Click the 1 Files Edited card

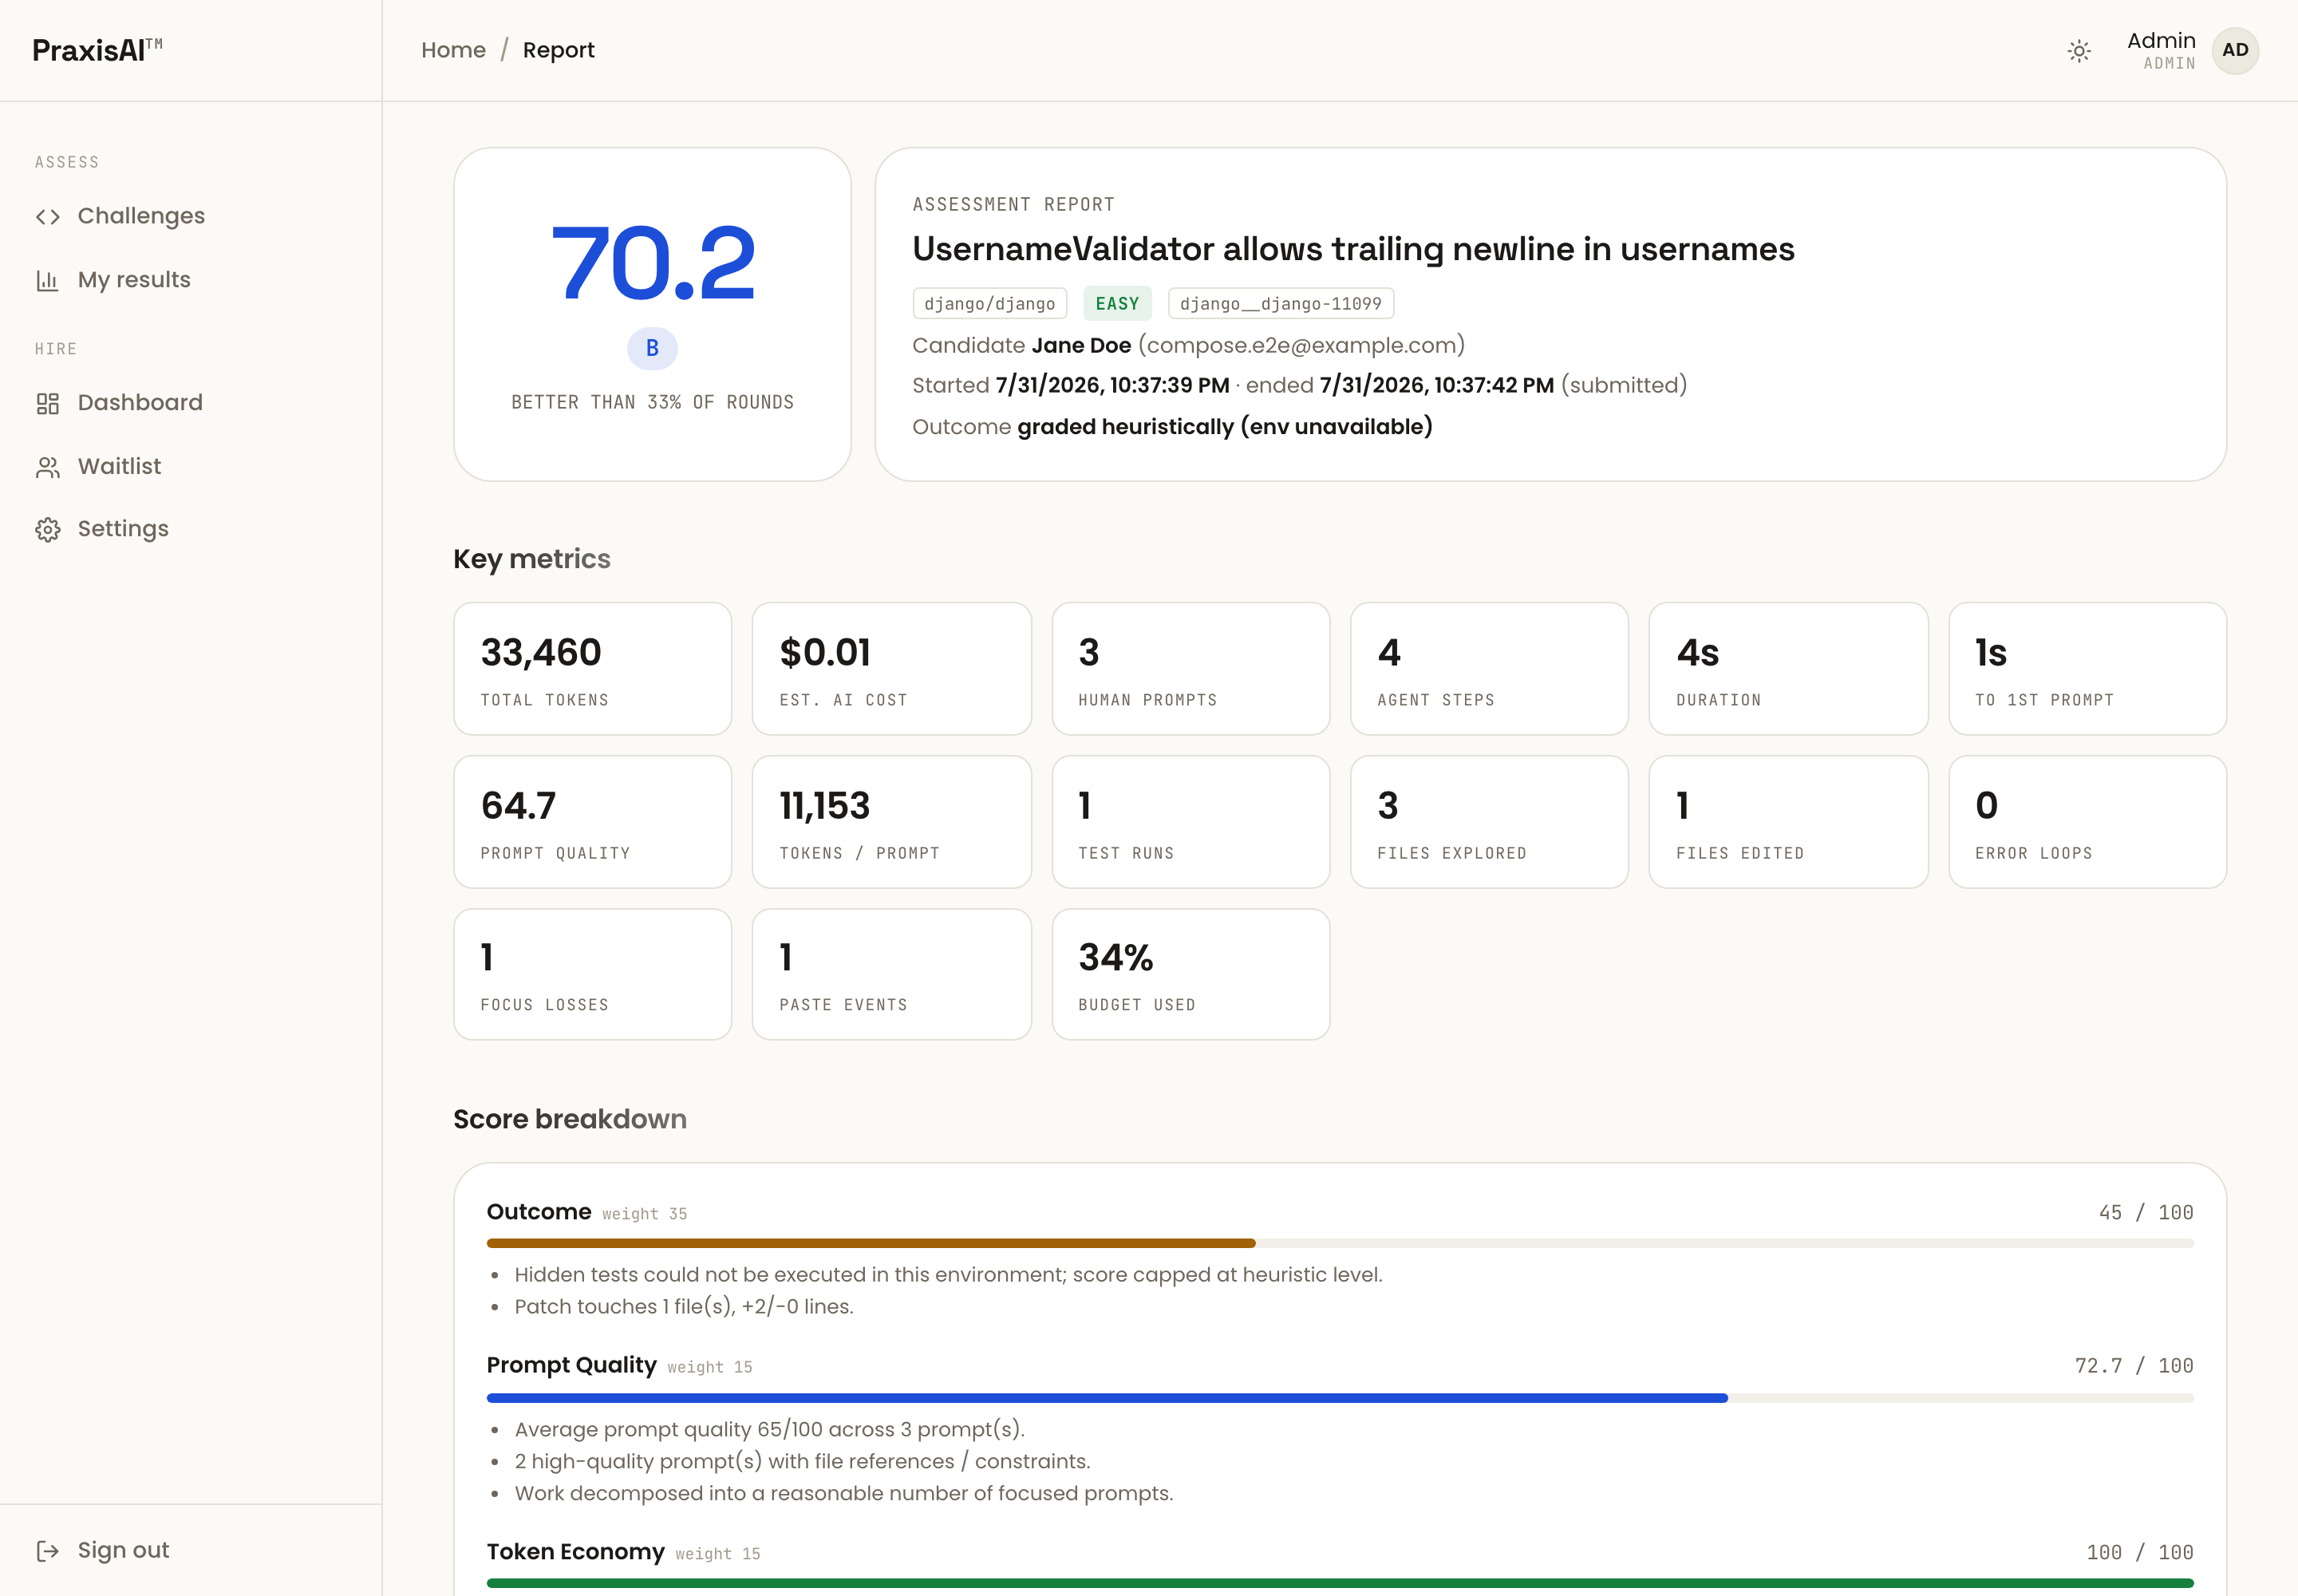click(1788, 822)
